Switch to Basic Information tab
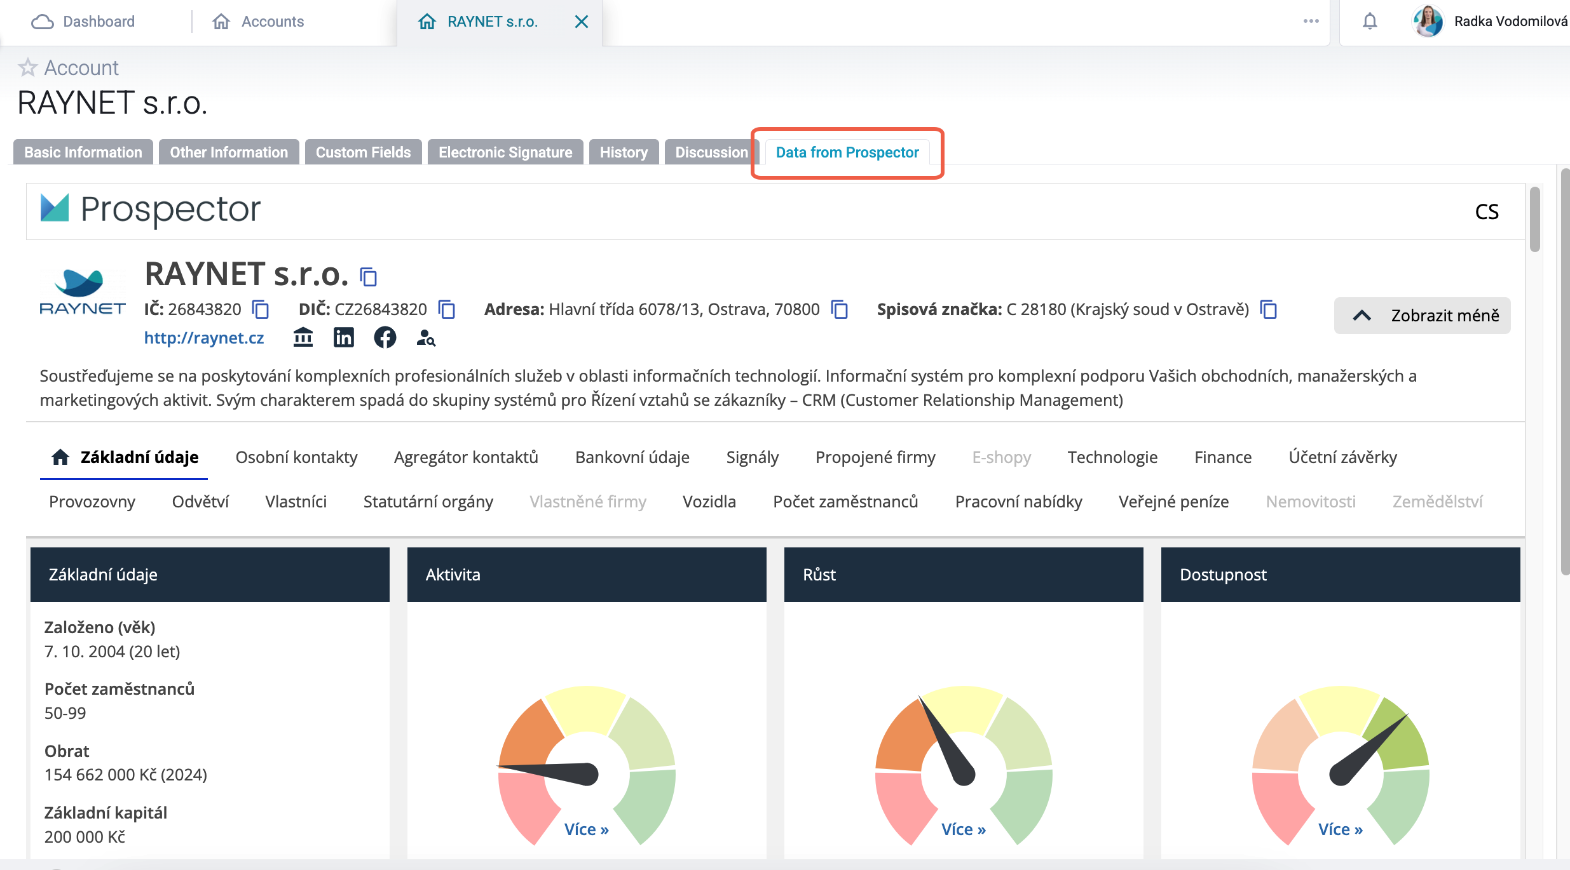 click(x=83, y=152)
